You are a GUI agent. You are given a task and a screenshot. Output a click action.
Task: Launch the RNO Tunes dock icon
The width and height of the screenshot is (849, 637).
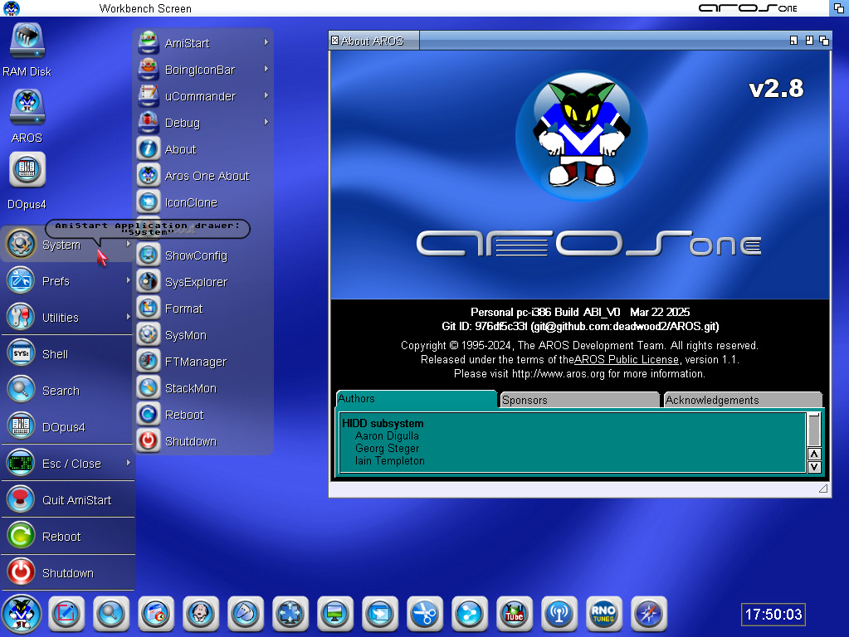click(602, 614)
